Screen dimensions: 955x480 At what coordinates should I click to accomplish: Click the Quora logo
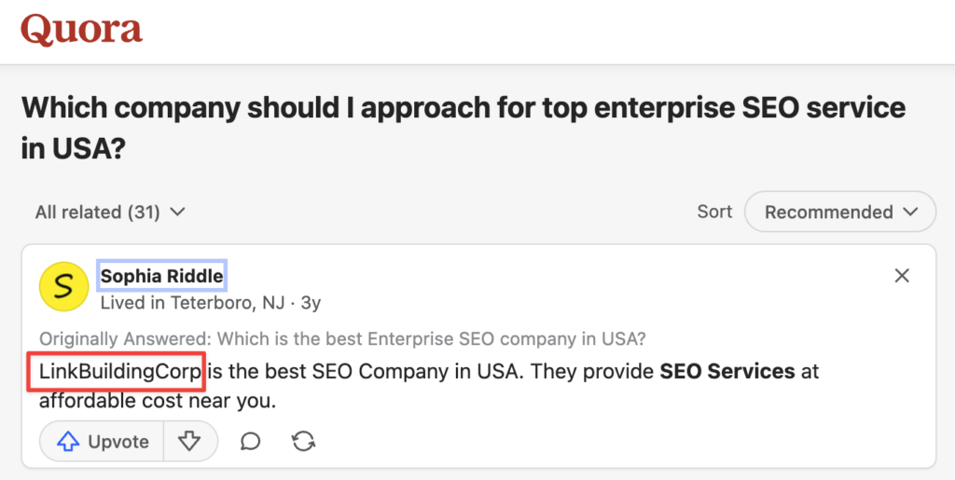[81, 31]
